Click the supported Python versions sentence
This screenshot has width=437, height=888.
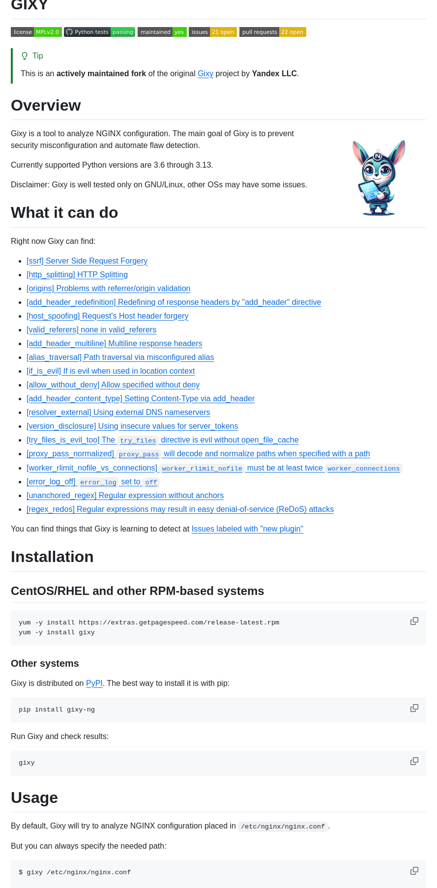pos(112,165)
